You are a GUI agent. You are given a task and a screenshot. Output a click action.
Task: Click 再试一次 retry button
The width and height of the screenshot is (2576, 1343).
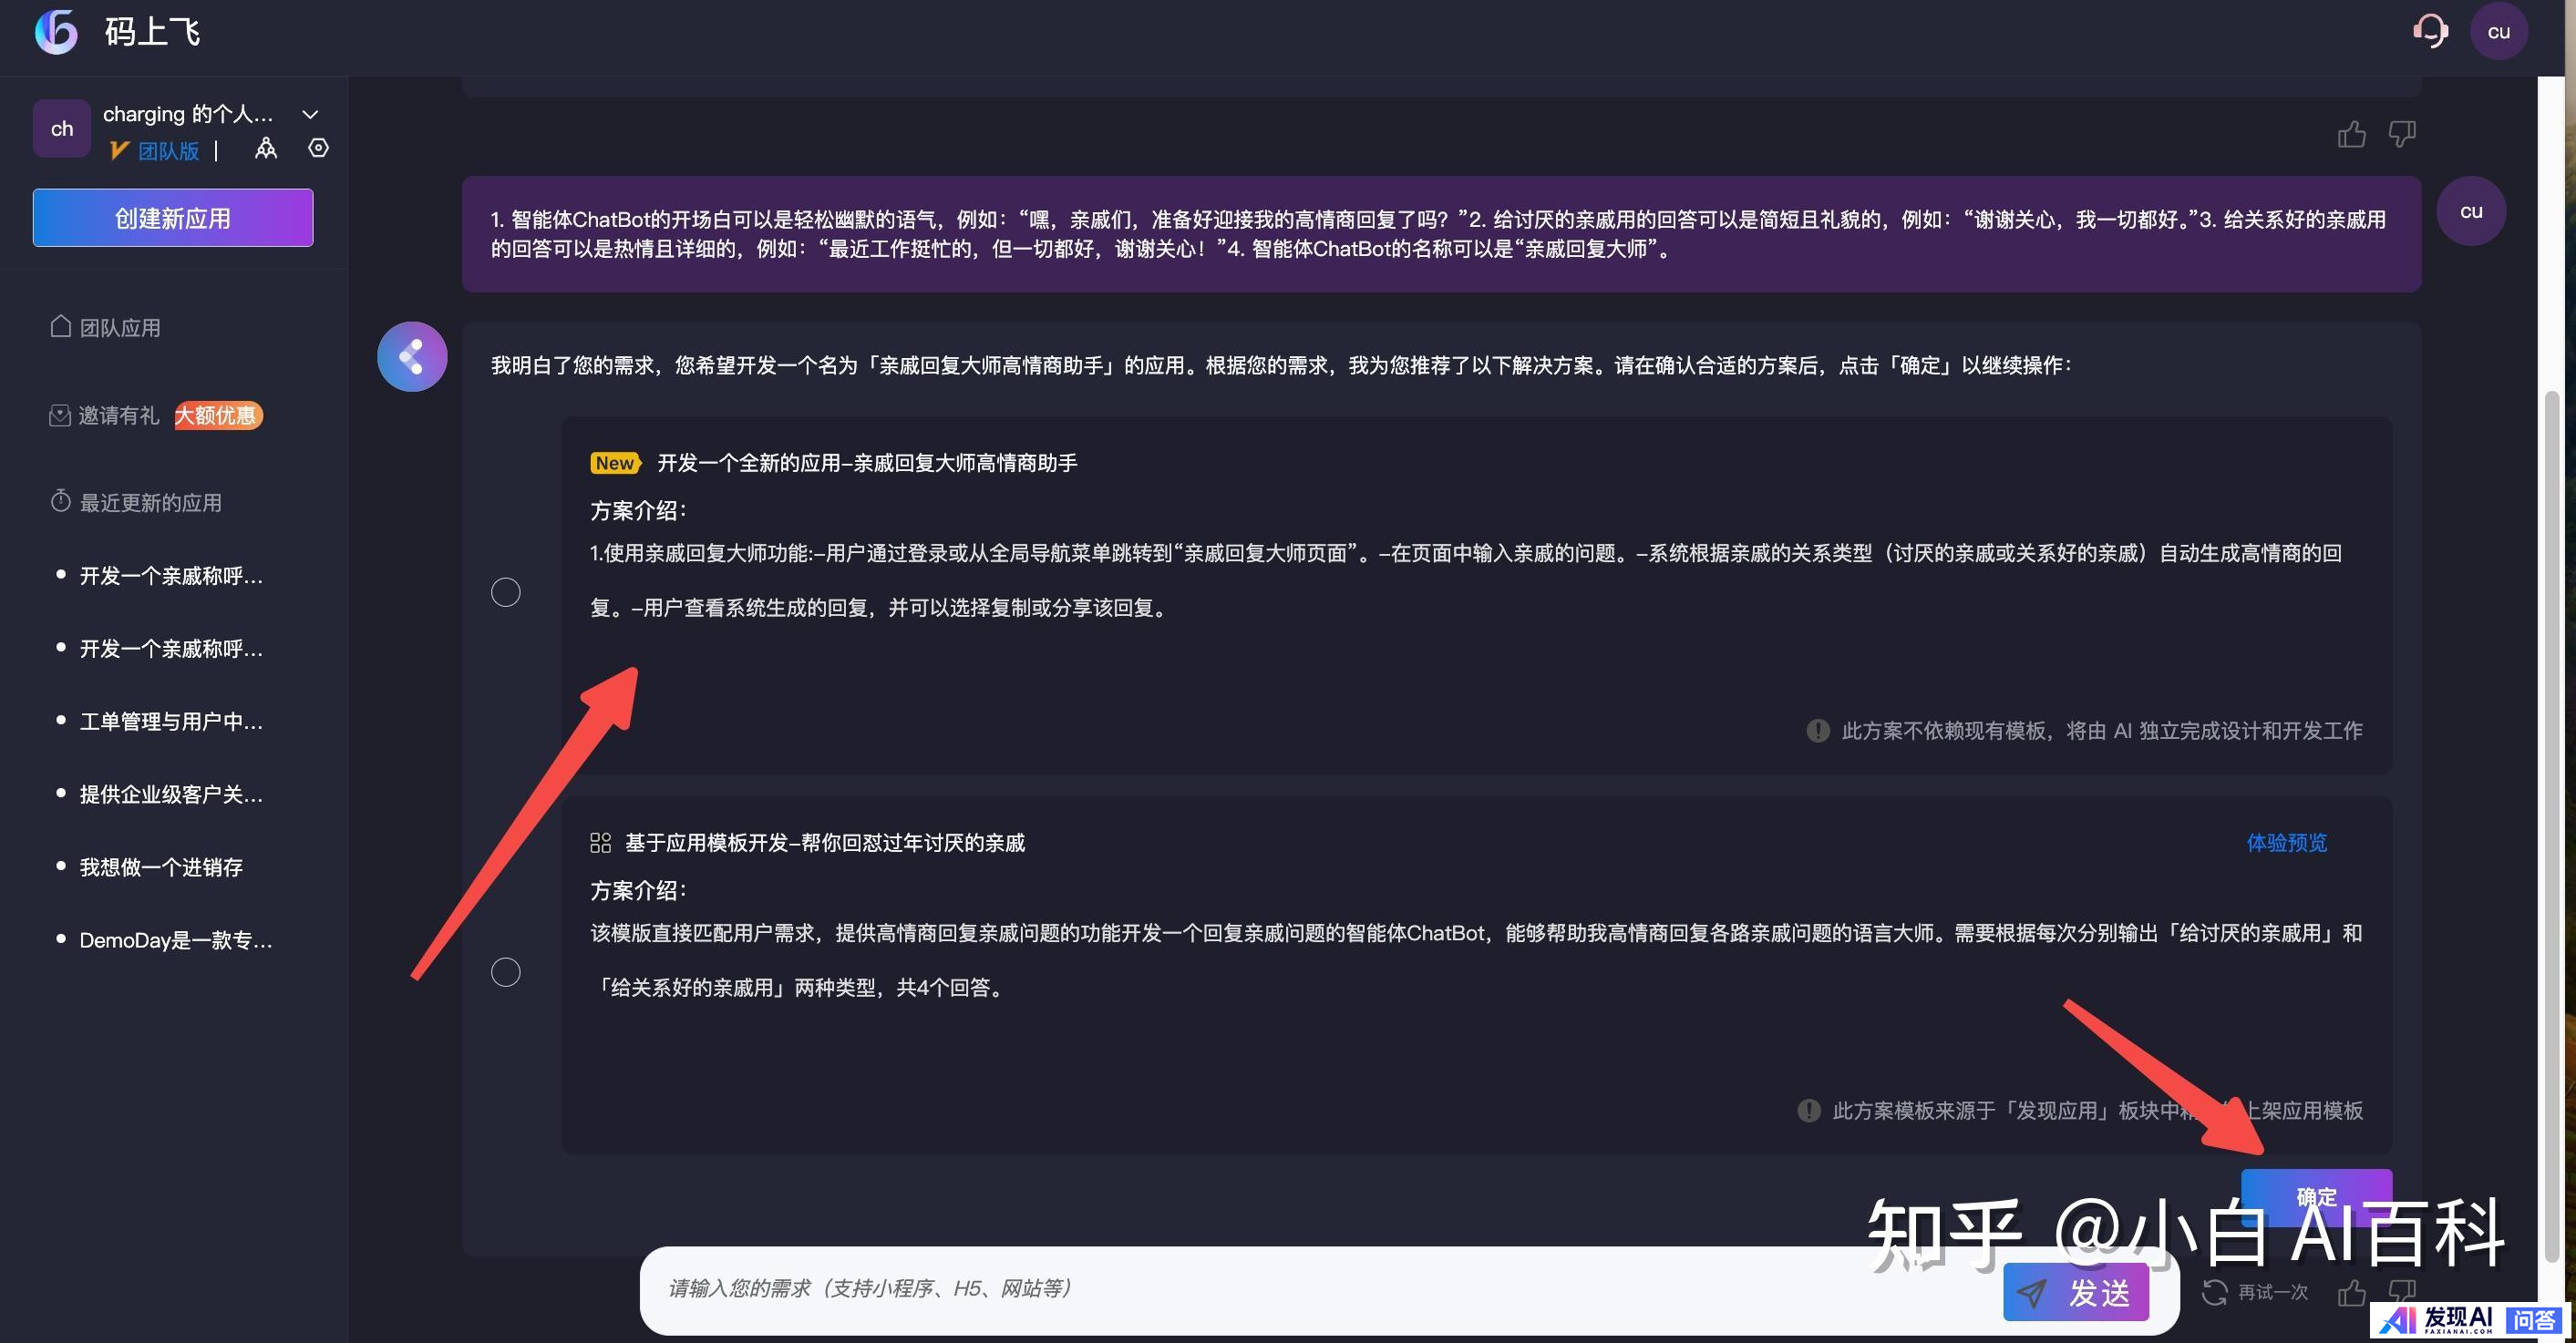(x=2256, y=1292)
